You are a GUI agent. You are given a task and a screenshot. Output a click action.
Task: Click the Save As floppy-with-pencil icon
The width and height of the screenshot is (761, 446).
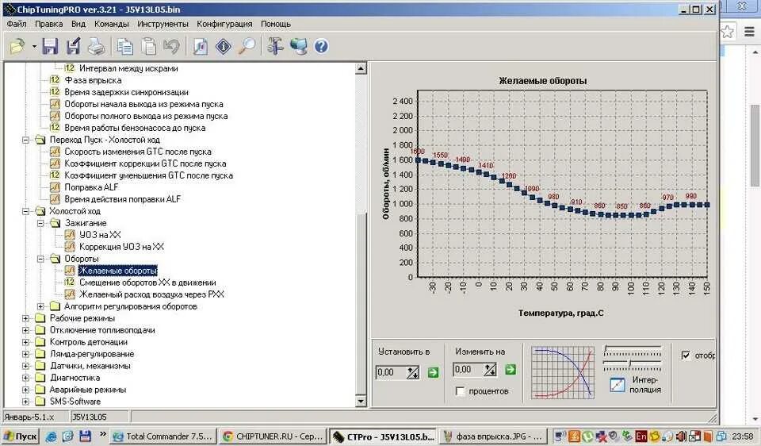73,46
